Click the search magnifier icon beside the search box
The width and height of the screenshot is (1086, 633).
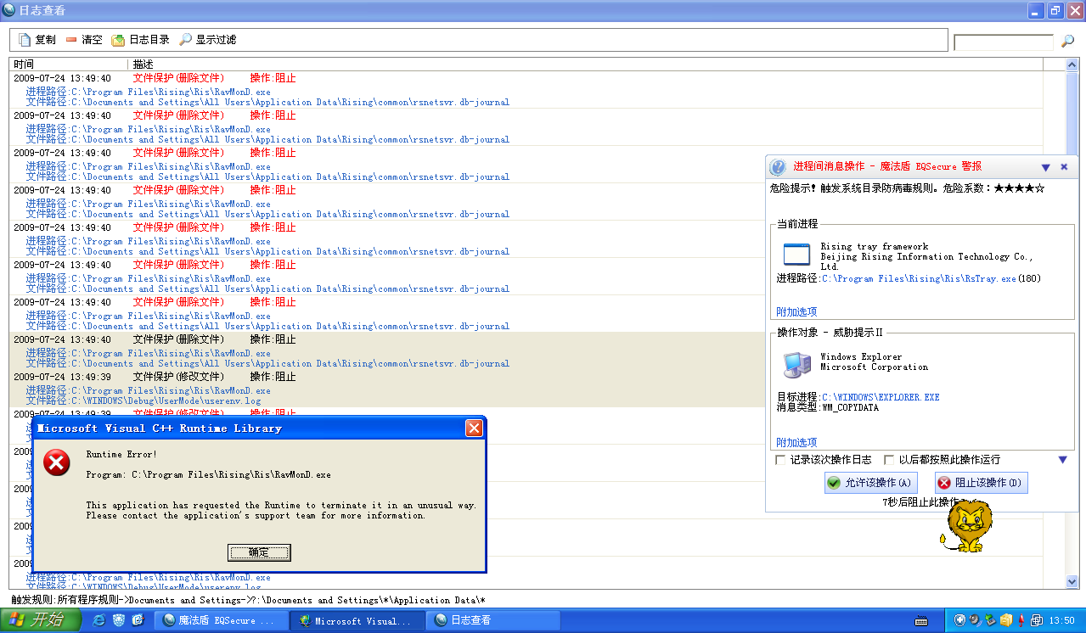click(x=1067, y=42)
